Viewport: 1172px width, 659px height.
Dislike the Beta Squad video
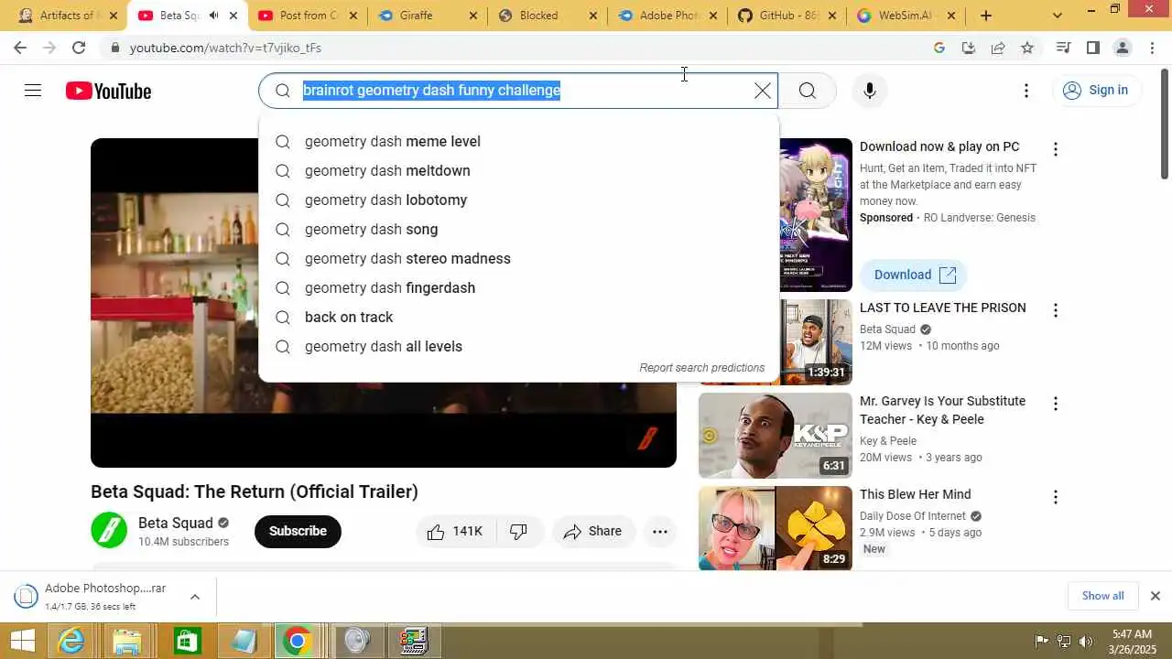519,531
